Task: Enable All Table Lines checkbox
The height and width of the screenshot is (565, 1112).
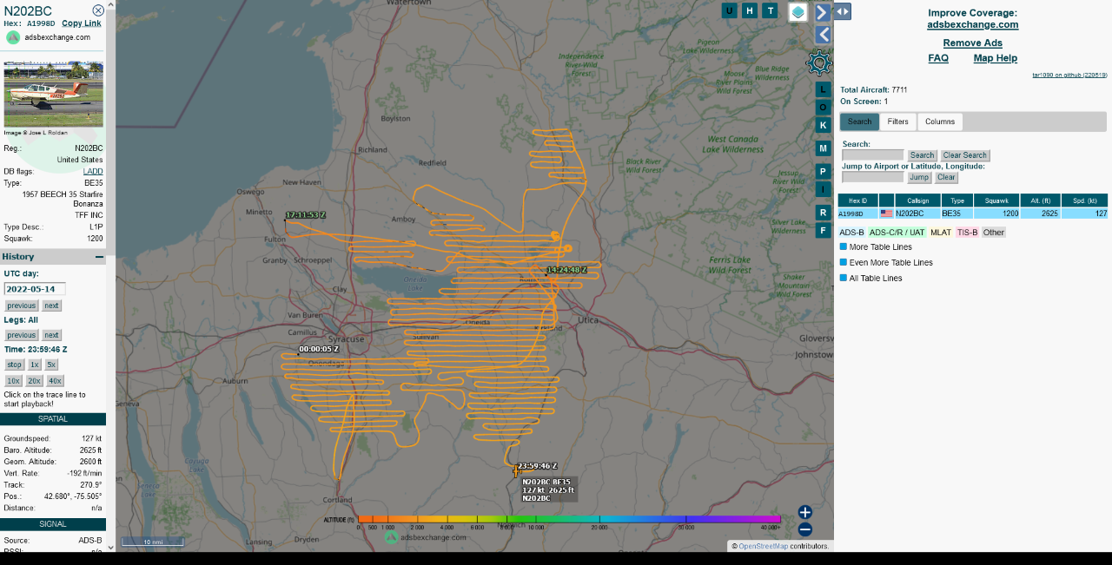Action: [844, 278]
